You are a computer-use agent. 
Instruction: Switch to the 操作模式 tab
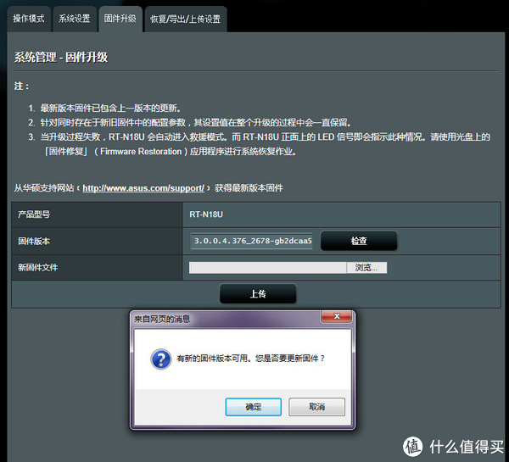(28, 18)
